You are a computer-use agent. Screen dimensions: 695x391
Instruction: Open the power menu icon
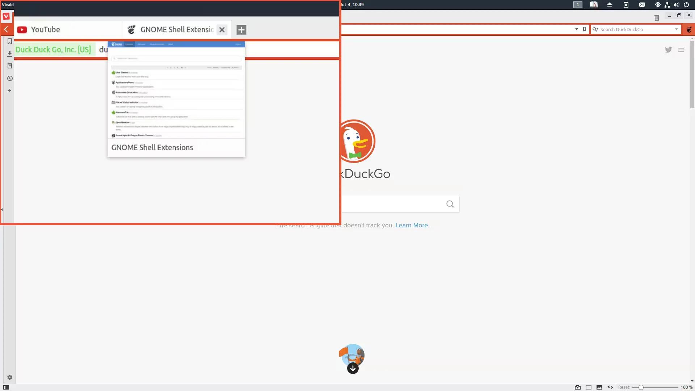click(686, 5)
